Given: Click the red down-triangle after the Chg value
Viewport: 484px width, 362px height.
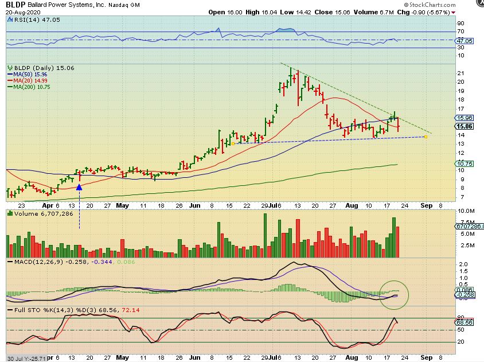Looking at the screenshot, I should click(453, 13).
